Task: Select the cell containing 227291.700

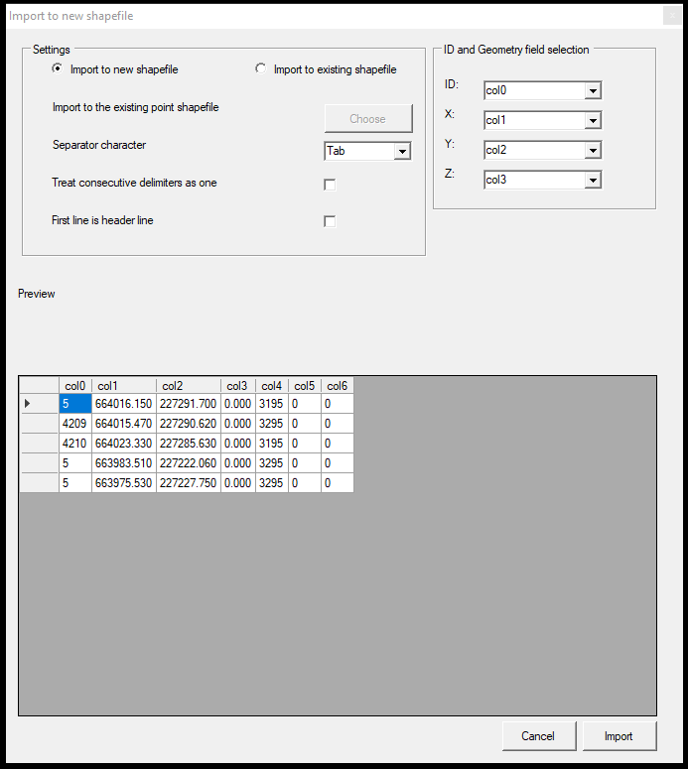Action: point(189,404)
